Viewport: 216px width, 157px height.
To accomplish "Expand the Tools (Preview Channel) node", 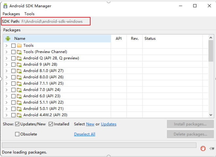I will click(7, 52).
